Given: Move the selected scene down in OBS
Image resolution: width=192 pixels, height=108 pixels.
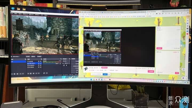Looking at the screenshot, I should coord(23,74).
